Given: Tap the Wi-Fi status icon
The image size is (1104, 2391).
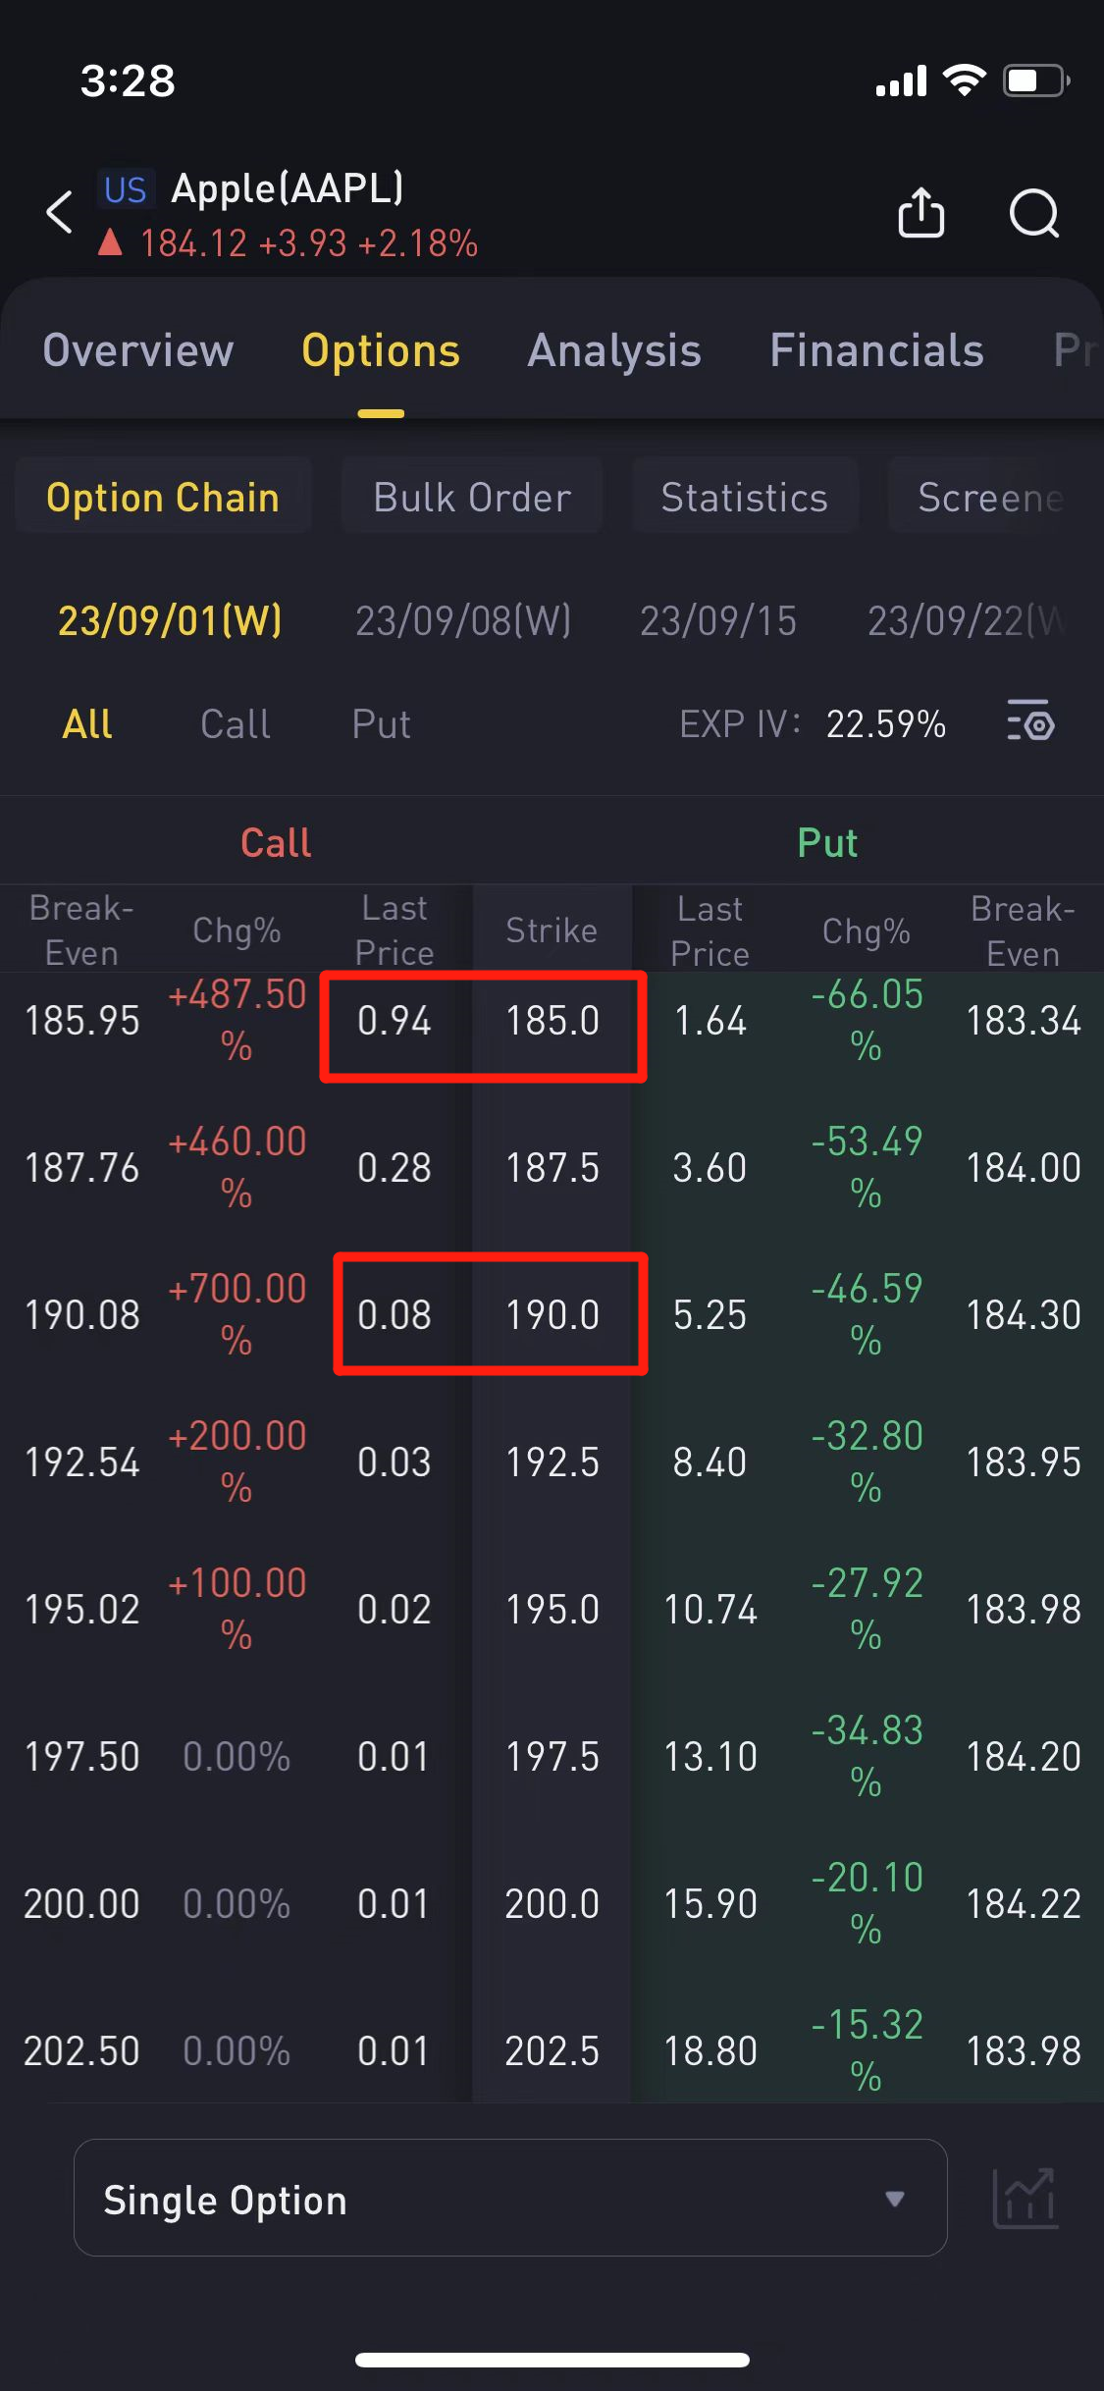Looking at the screenshot, I should (964, 80).
